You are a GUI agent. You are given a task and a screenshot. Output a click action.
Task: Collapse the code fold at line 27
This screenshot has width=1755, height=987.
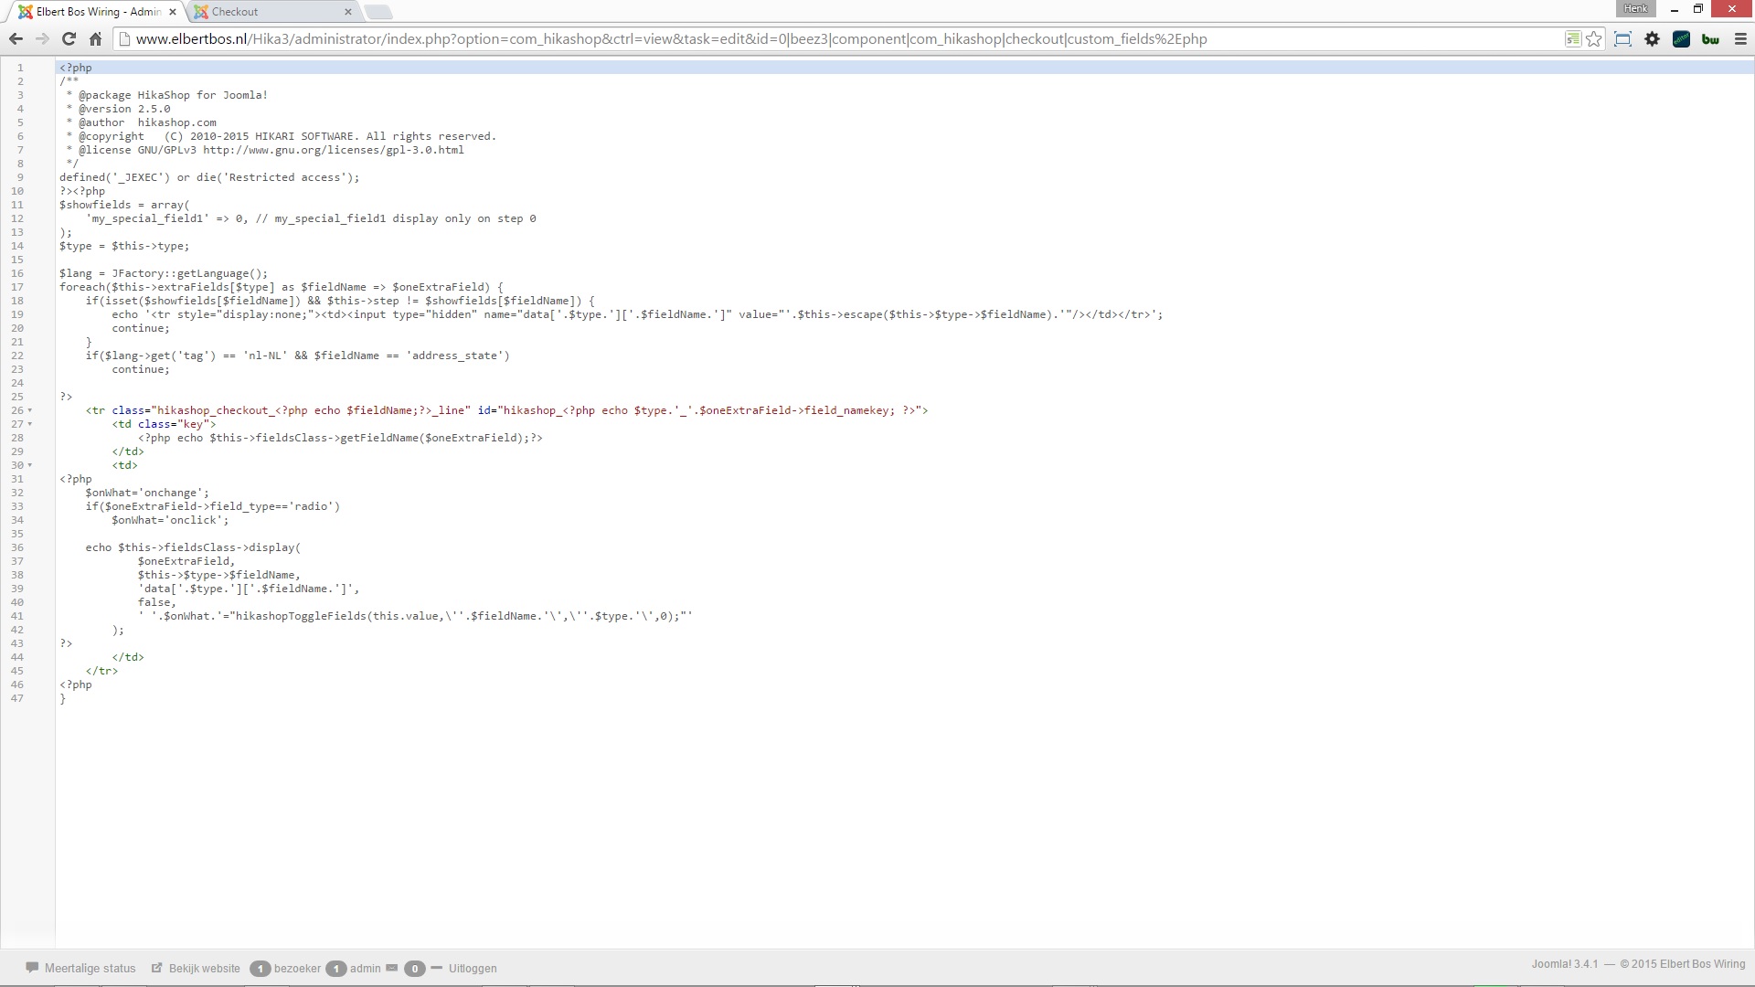click(x=30, y=425)
